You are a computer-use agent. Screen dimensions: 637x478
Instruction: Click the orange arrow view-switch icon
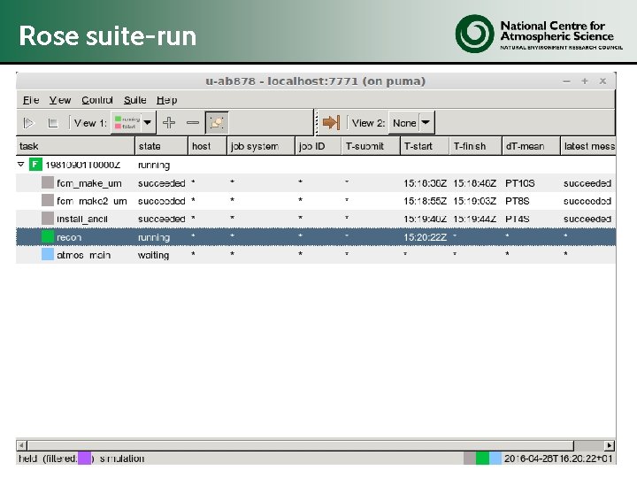(x=331, y=122)
